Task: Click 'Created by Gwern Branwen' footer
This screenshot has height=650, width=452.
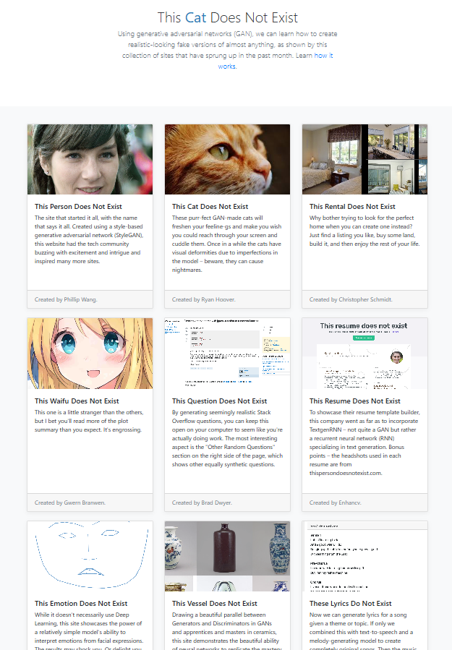Action: (69, 502)
